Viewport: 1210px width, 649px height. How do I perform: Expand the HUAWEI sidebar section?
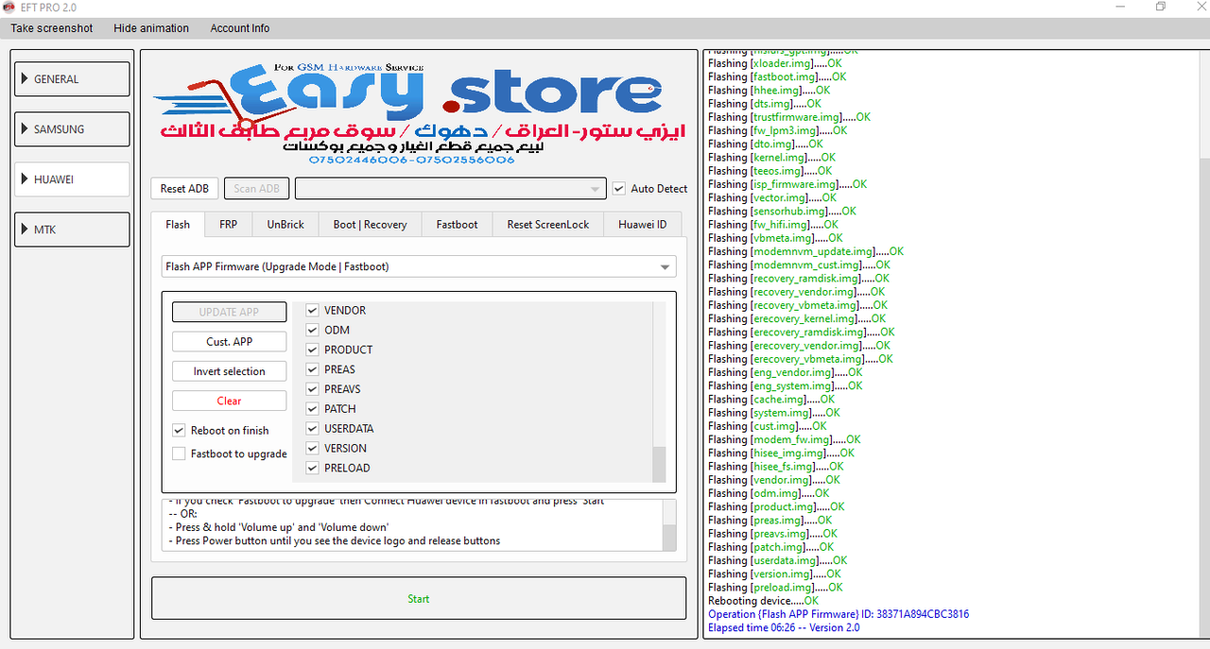coord(73,179)
